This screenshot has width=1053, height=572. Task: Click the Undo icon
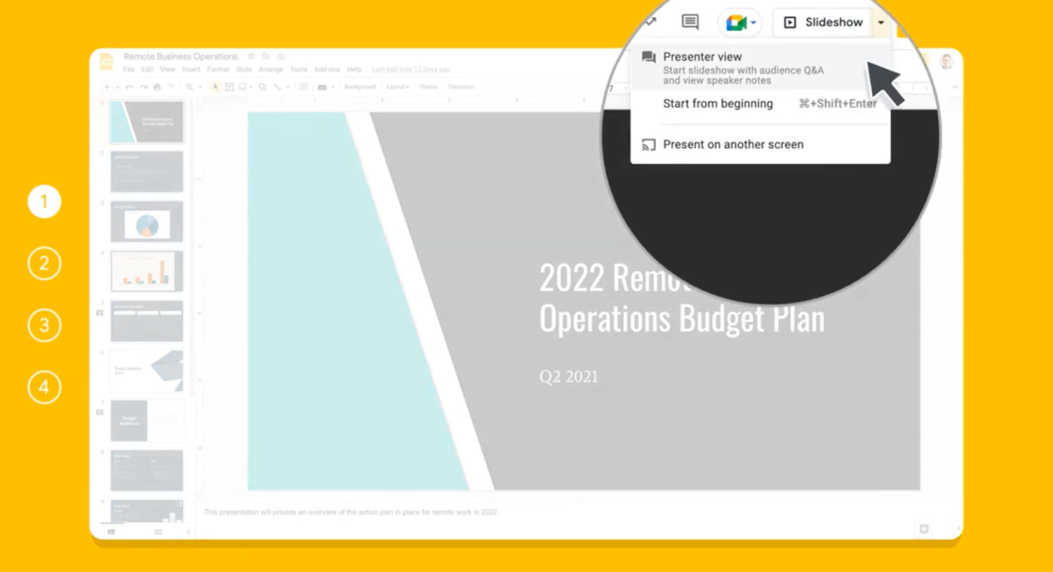click(128, 87)
